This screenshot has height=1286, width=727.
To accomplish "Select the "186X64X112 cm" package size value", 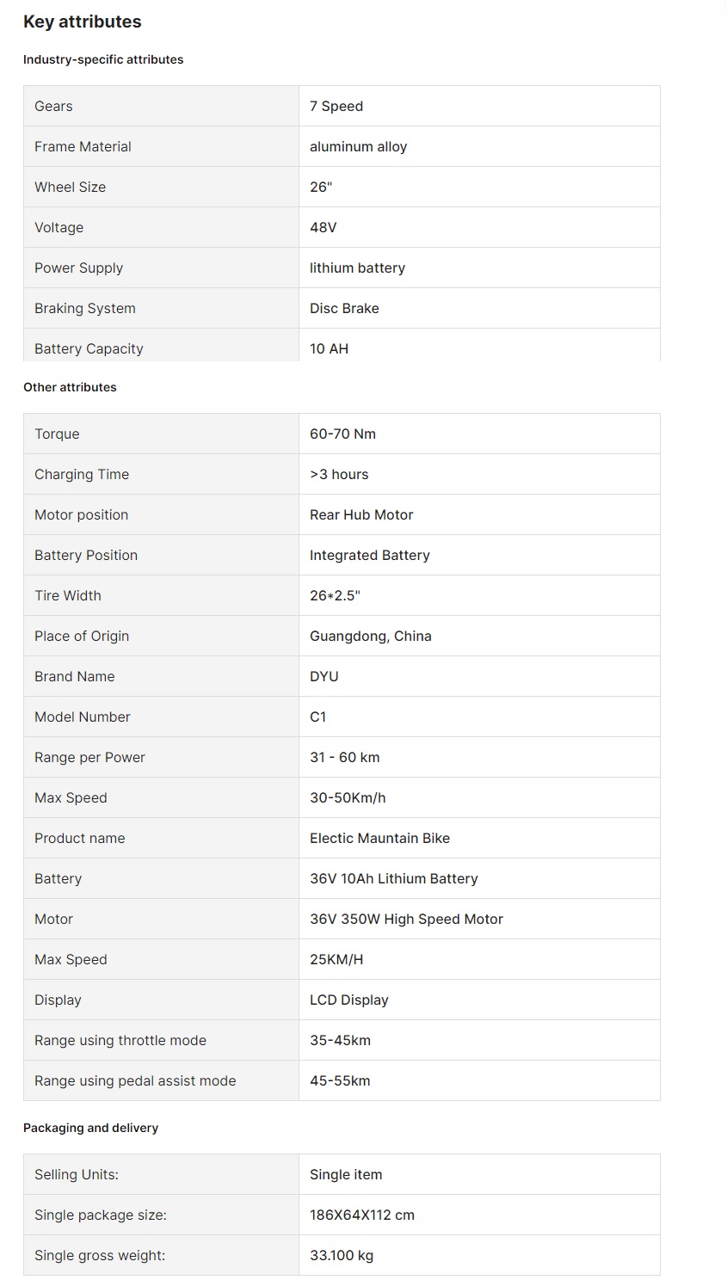I will coord(362,1215).
